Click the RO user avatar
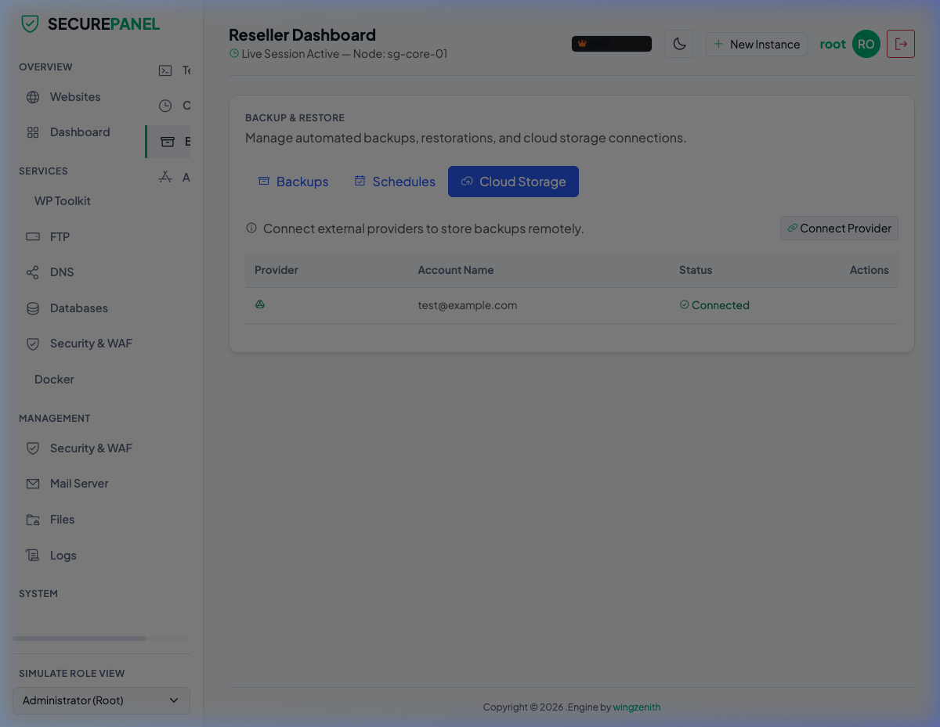The height and width of the screenshot is (727, 940). click(x=866, y=44)
